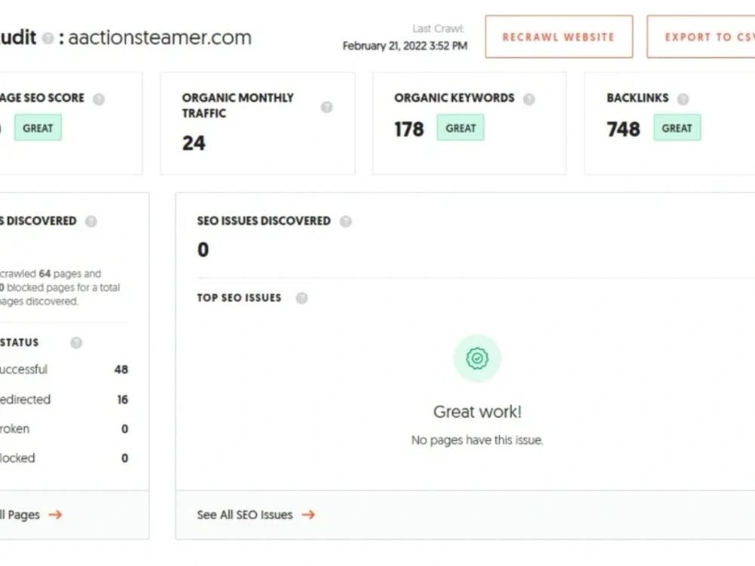This screenshot has height=566, width=755.
Task: Click arrow beside All Pages link
Action: [x=55, y=515]
